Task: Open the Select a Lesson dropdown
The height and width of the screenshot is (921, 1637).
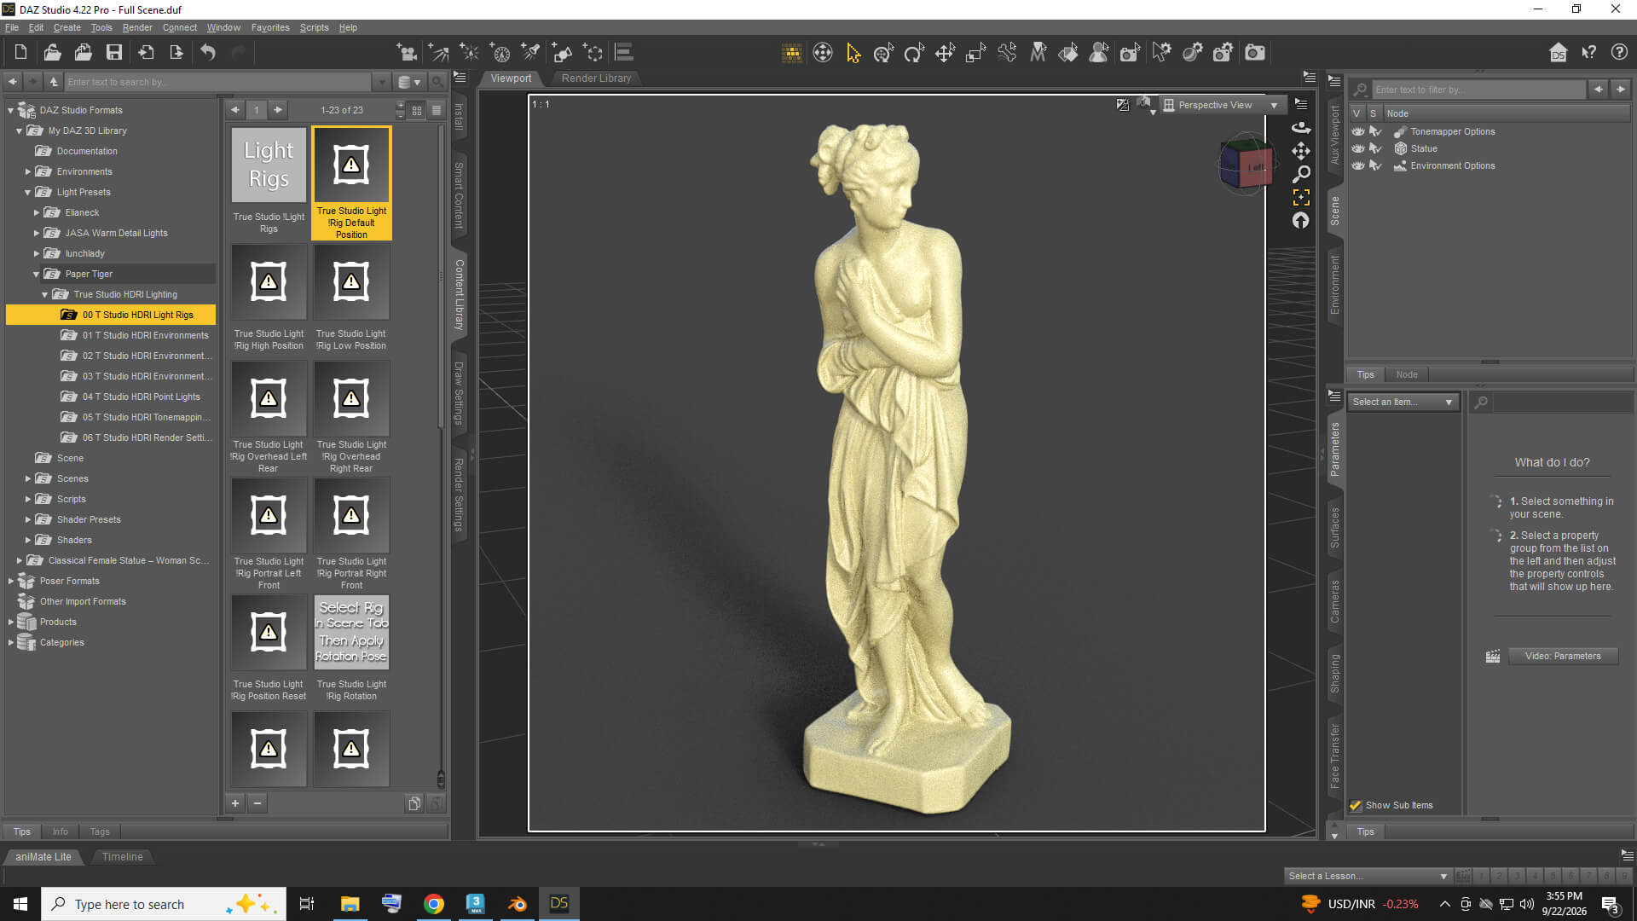Action: (1367, 876)
